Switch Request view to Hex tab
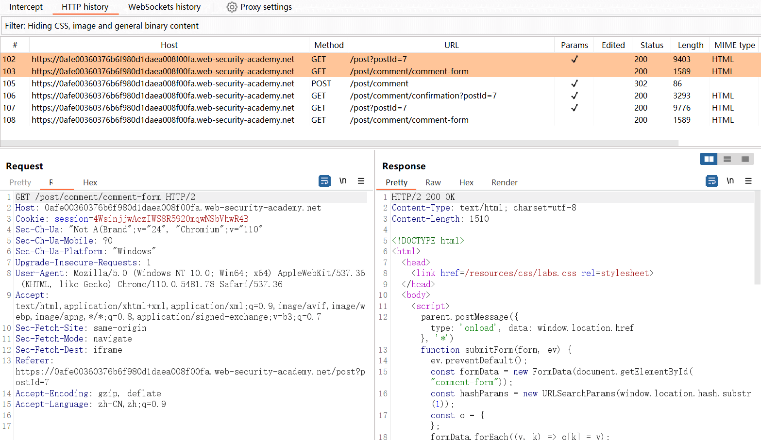 [x=90, y=182]
